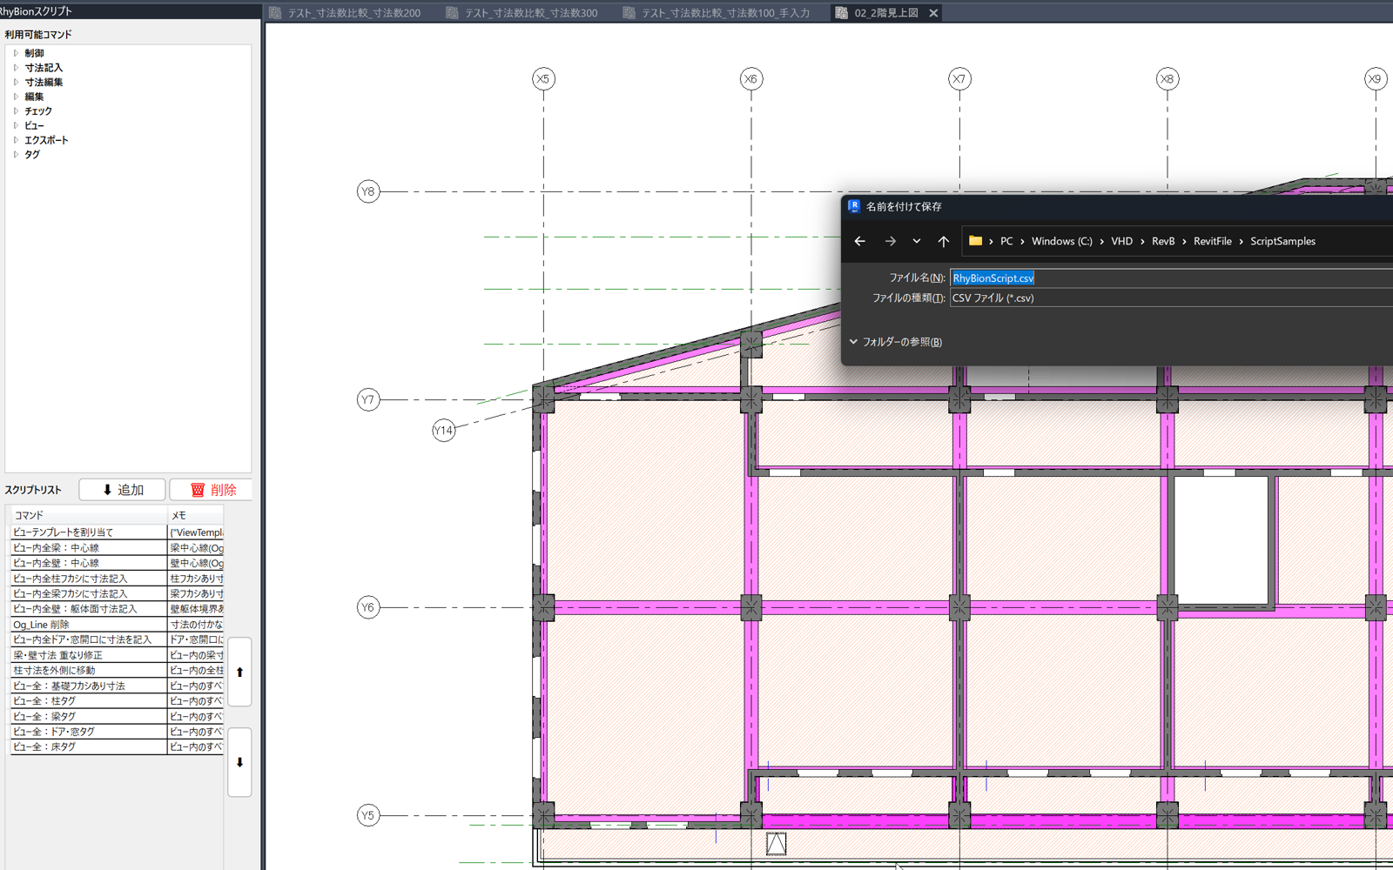1393x870 pixels.
Task: Click the folder icon in address bar
Action: click(x=975, y=241)
